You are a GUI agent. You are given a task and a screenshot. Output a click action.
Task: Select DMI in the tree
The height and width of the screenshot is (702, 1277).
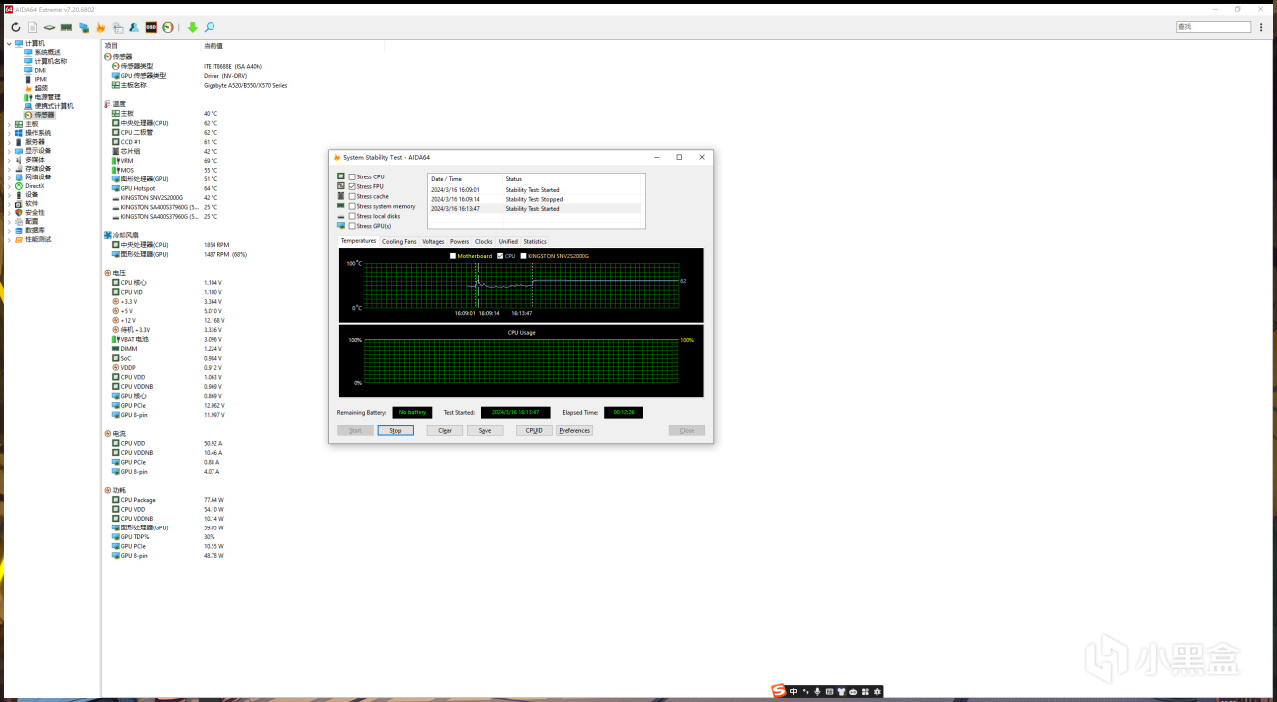[40, 70]
